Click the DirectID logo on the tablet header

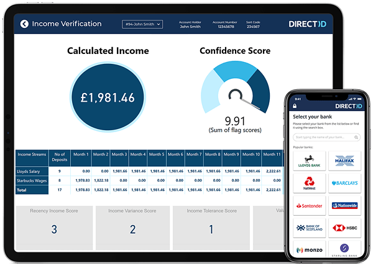tap(307, 24)
